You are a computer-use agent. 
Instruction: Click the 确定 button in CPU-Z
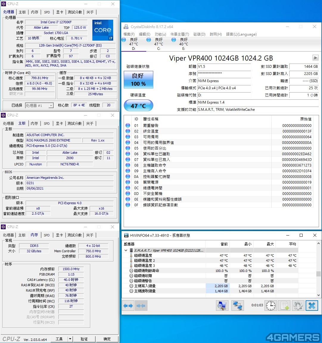107,339
